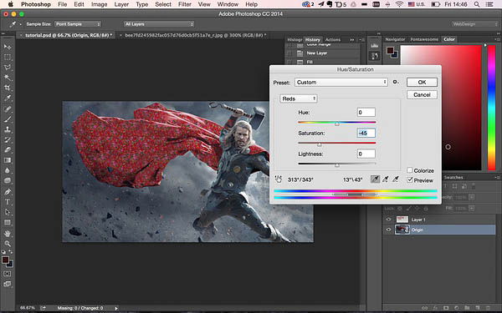Confirm Hue/Saturation with OK
This screenshot has height=313, width=502.
pos(422,82)
